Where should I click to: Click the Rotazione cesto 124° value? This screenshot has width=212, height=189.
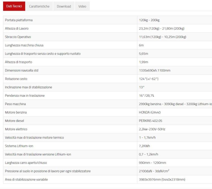pos(148,79)
